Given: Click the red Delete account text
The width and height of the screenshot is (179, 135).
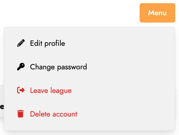Looking at the screenshot, I should 54,114.
